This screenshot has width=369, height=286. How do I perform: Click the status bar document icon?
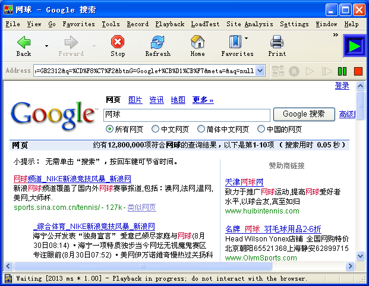pyautogui.click(x=8, y=278)
